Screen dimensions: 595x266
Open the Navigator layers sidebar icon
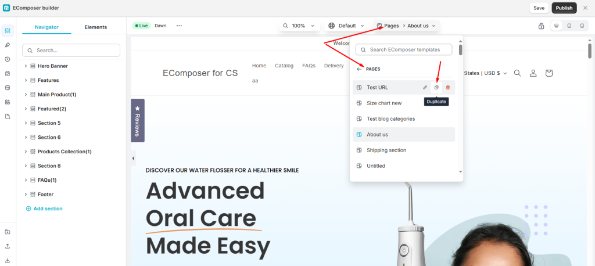pos(8,30)
